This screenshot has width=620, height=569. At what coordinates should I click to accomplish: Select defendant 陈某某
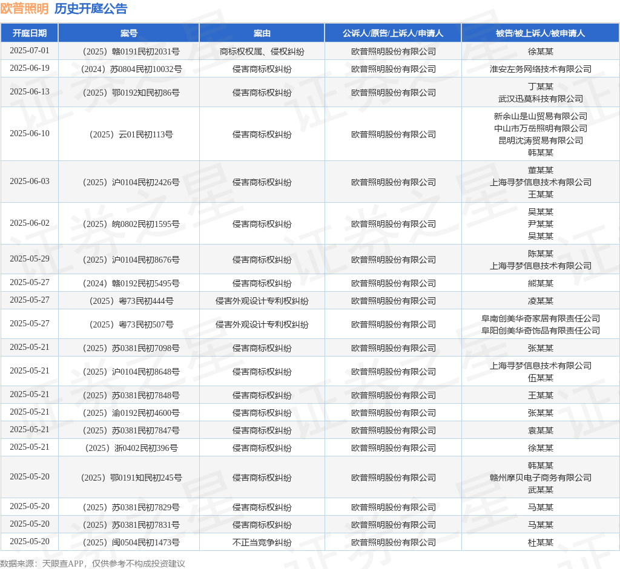(541, 254)
